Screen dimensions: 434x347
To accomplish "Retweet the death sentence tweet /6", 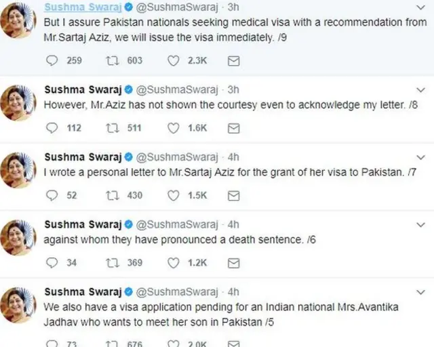I will [113, 262].
